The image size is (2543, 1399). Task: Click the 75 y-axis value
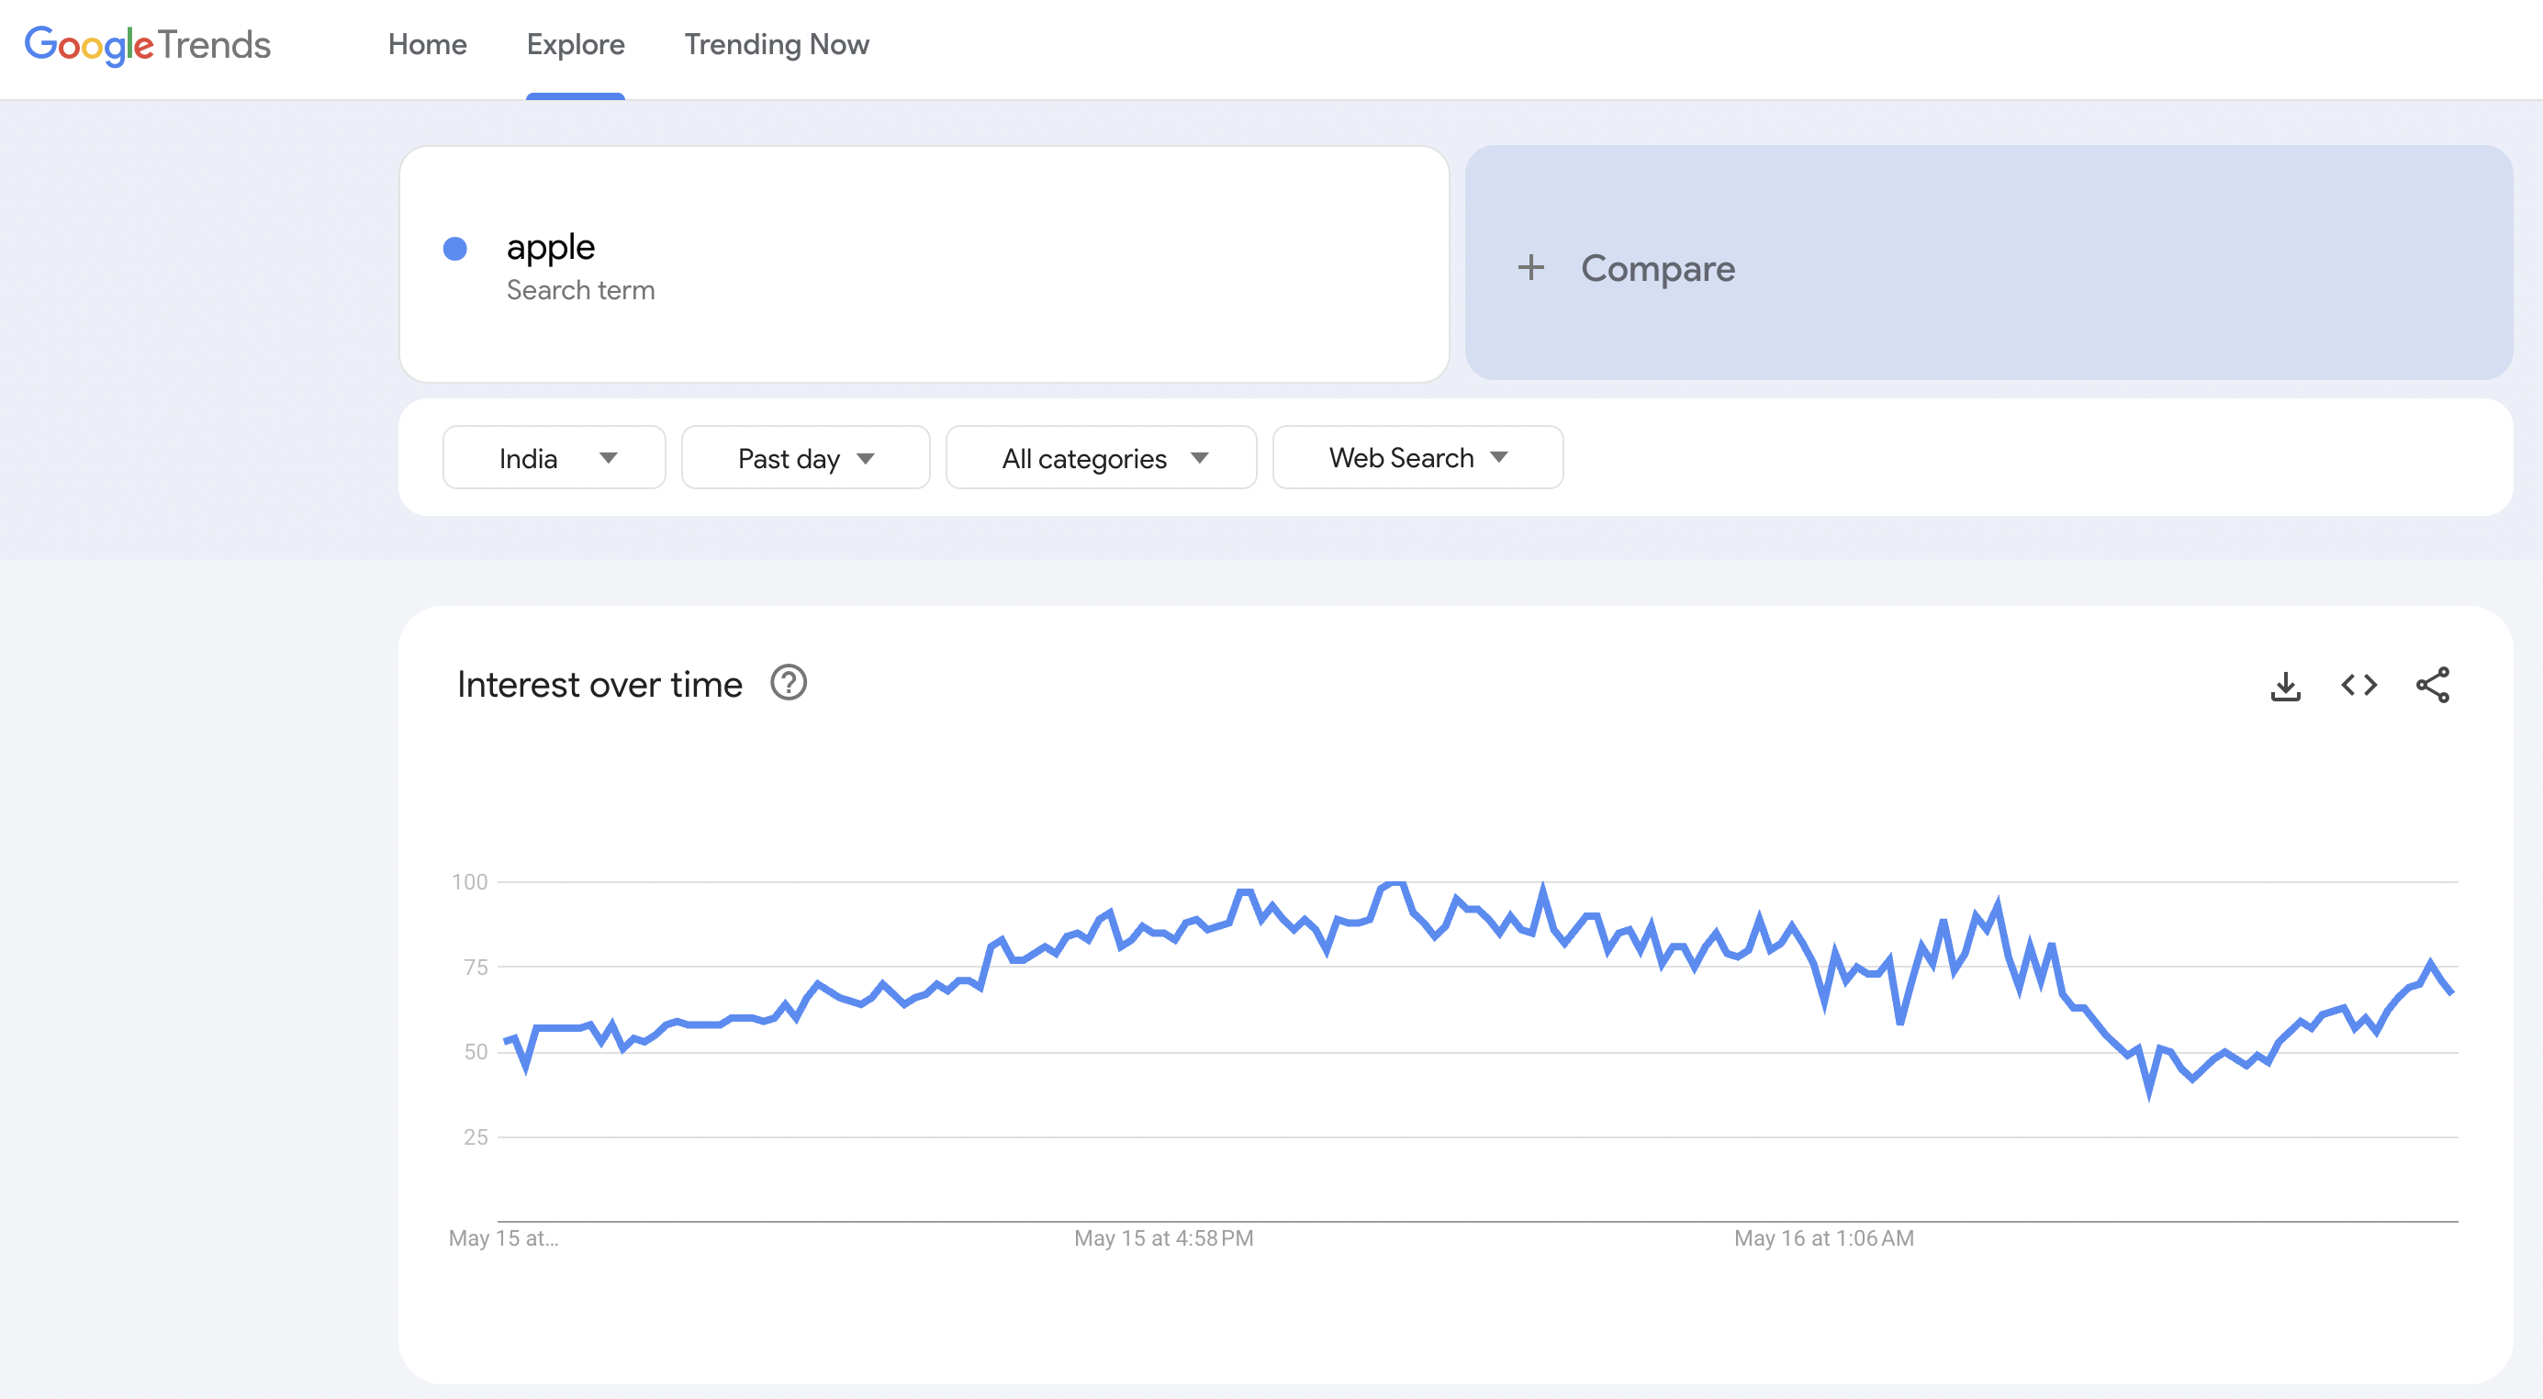coord(476,968)
